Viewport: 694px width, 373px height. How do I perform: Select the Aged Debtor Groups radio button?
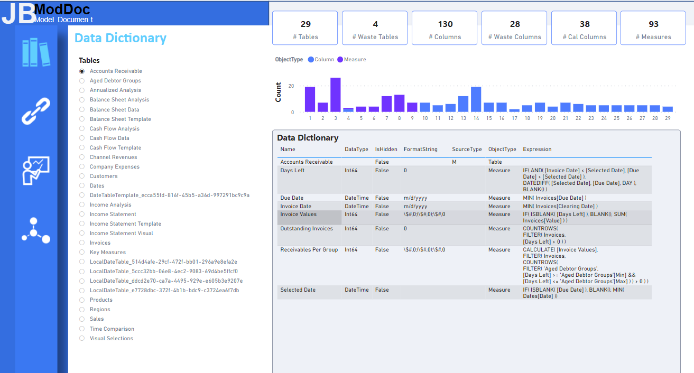[x=82, y=81]
